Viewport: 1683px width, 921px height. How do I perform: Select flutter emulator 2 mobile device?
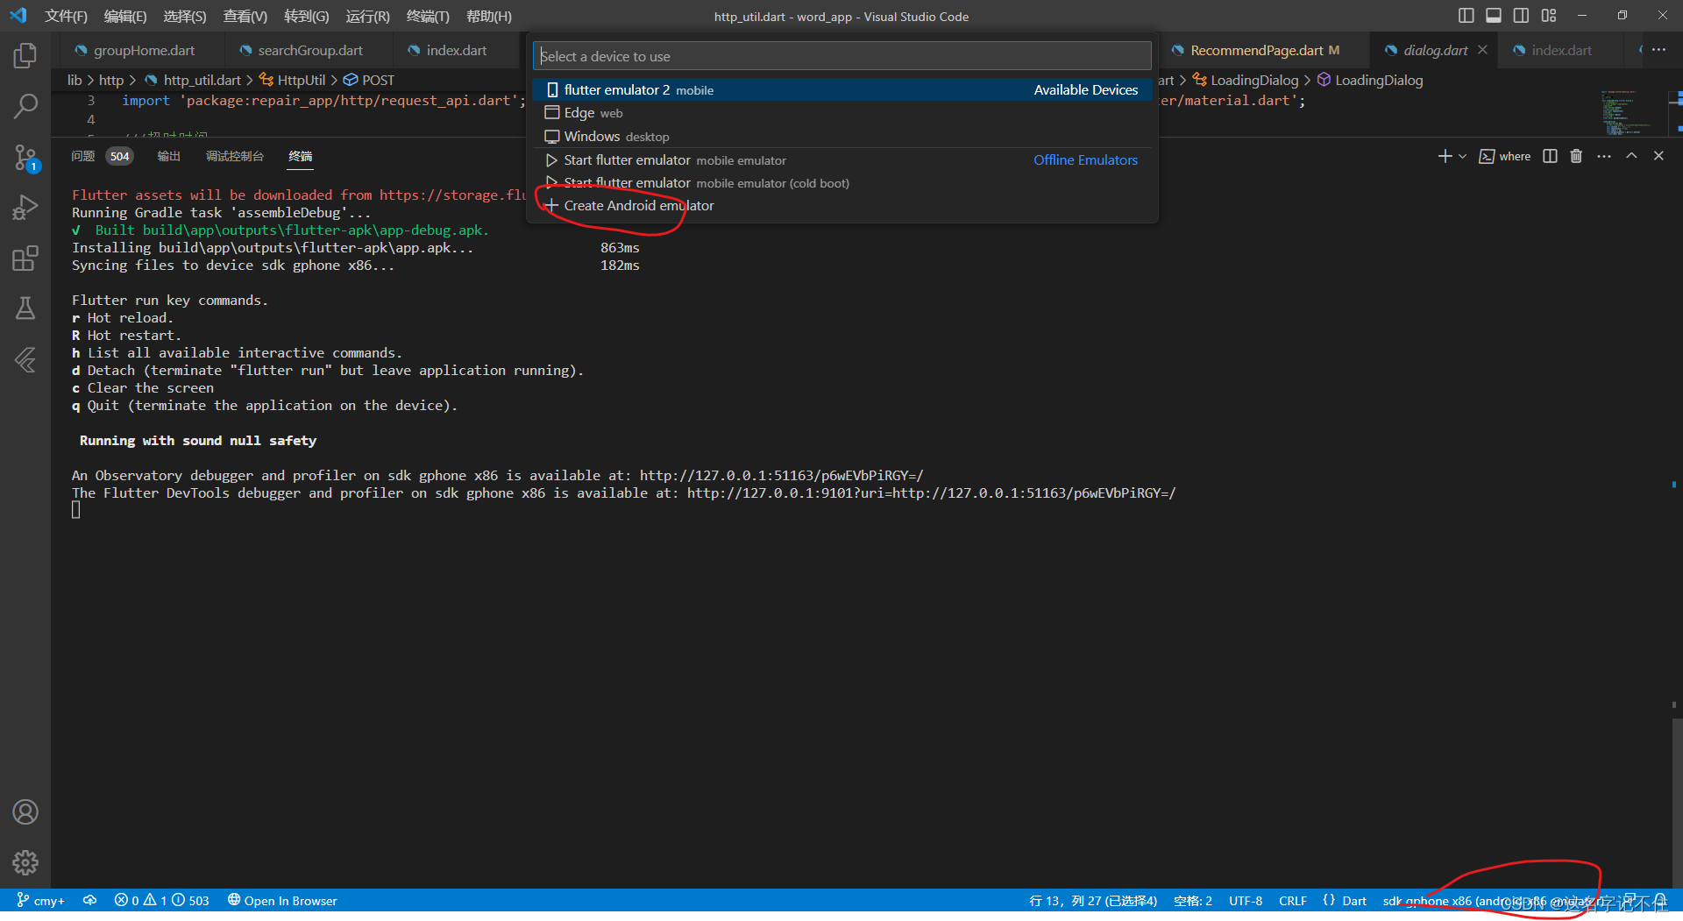point(841,89)
